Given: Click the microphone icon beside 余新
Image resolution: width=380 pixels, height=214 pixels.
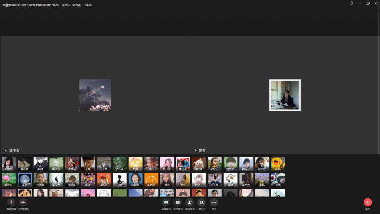Looking at the screenshot, I should (196, 150).
